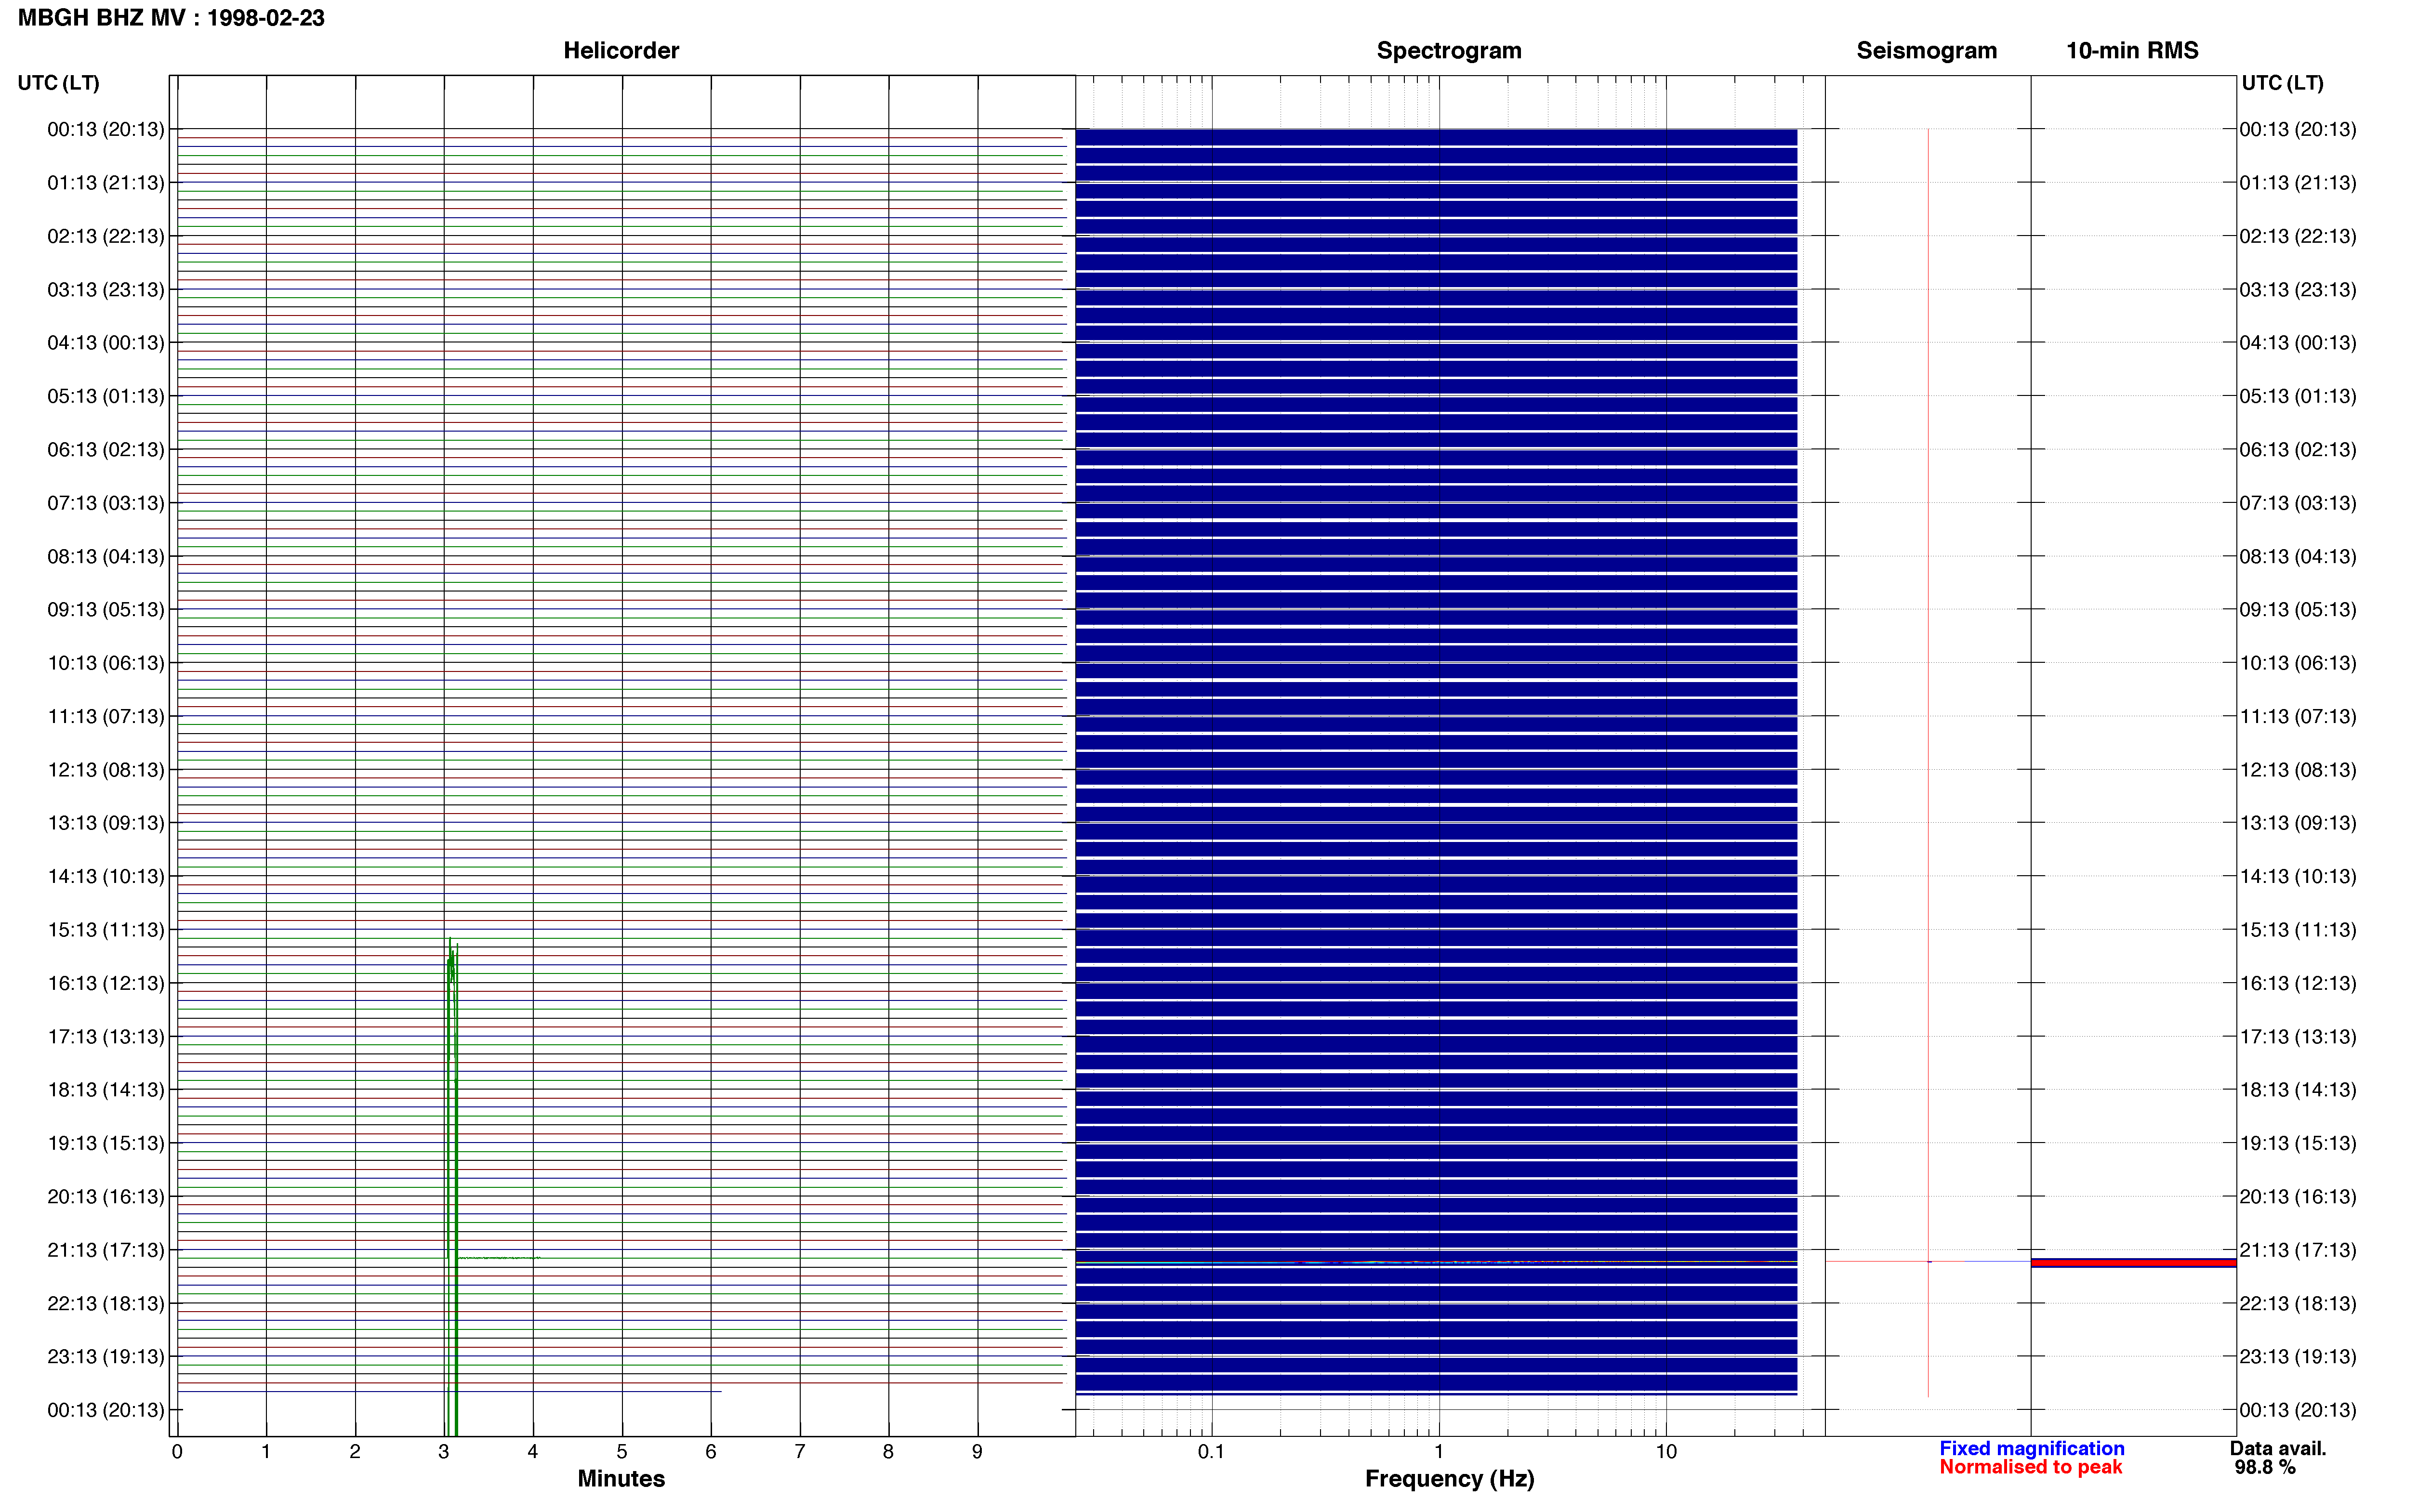Click the title 'MBGH BHZ MV : 1998-02-23'
Viewport: 2418px width, 1512px height.
(171, 18)
